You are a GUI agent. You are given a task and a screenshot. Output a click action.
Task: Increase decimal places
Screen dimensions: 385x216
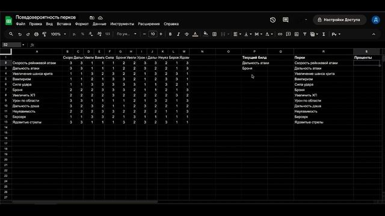99,34
